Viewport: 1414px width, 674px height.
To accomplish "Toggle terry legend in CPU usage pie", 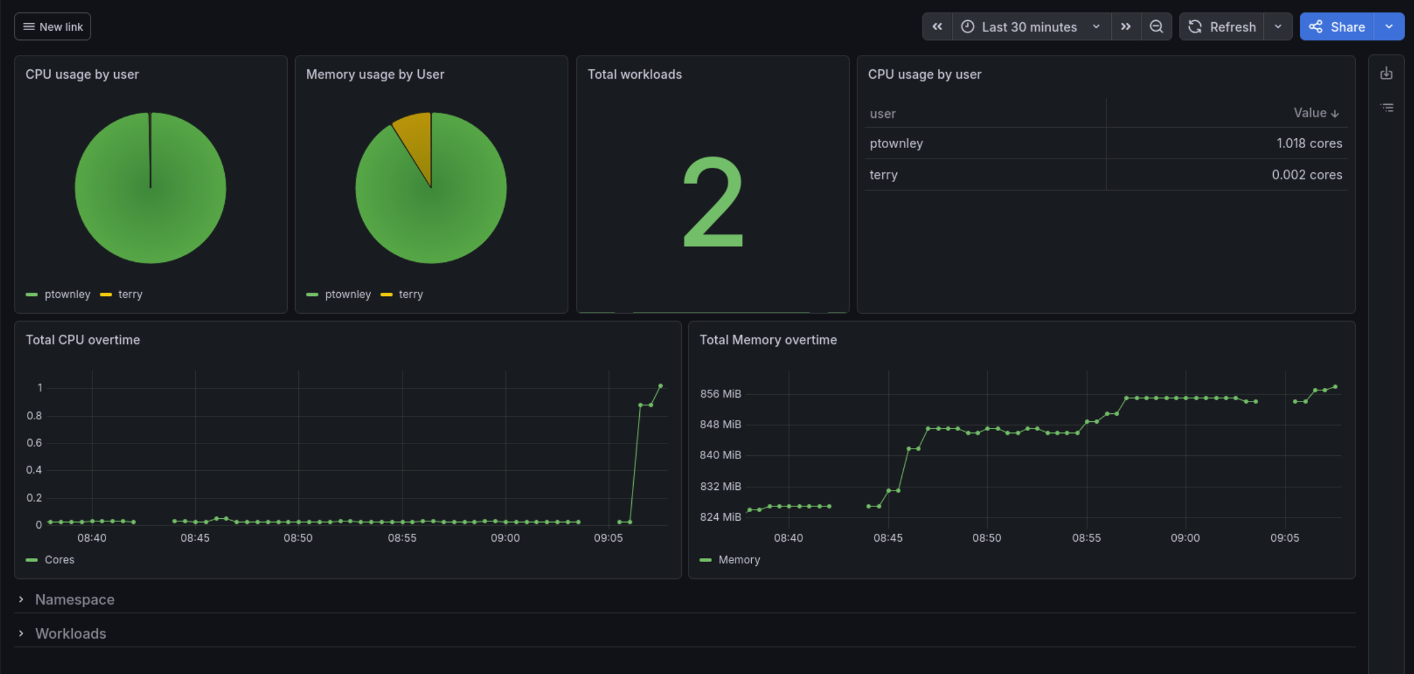I will 130,294.
